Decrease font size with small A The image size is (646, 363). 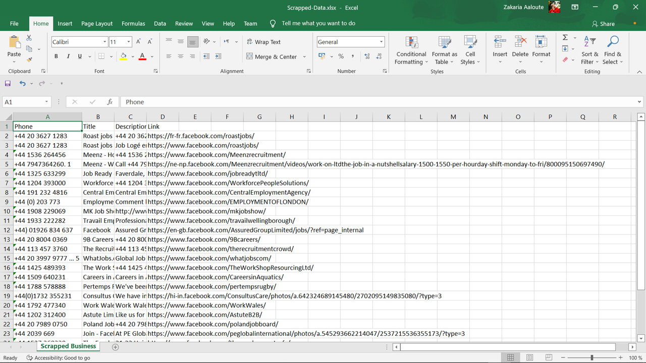tap(150, 42)
